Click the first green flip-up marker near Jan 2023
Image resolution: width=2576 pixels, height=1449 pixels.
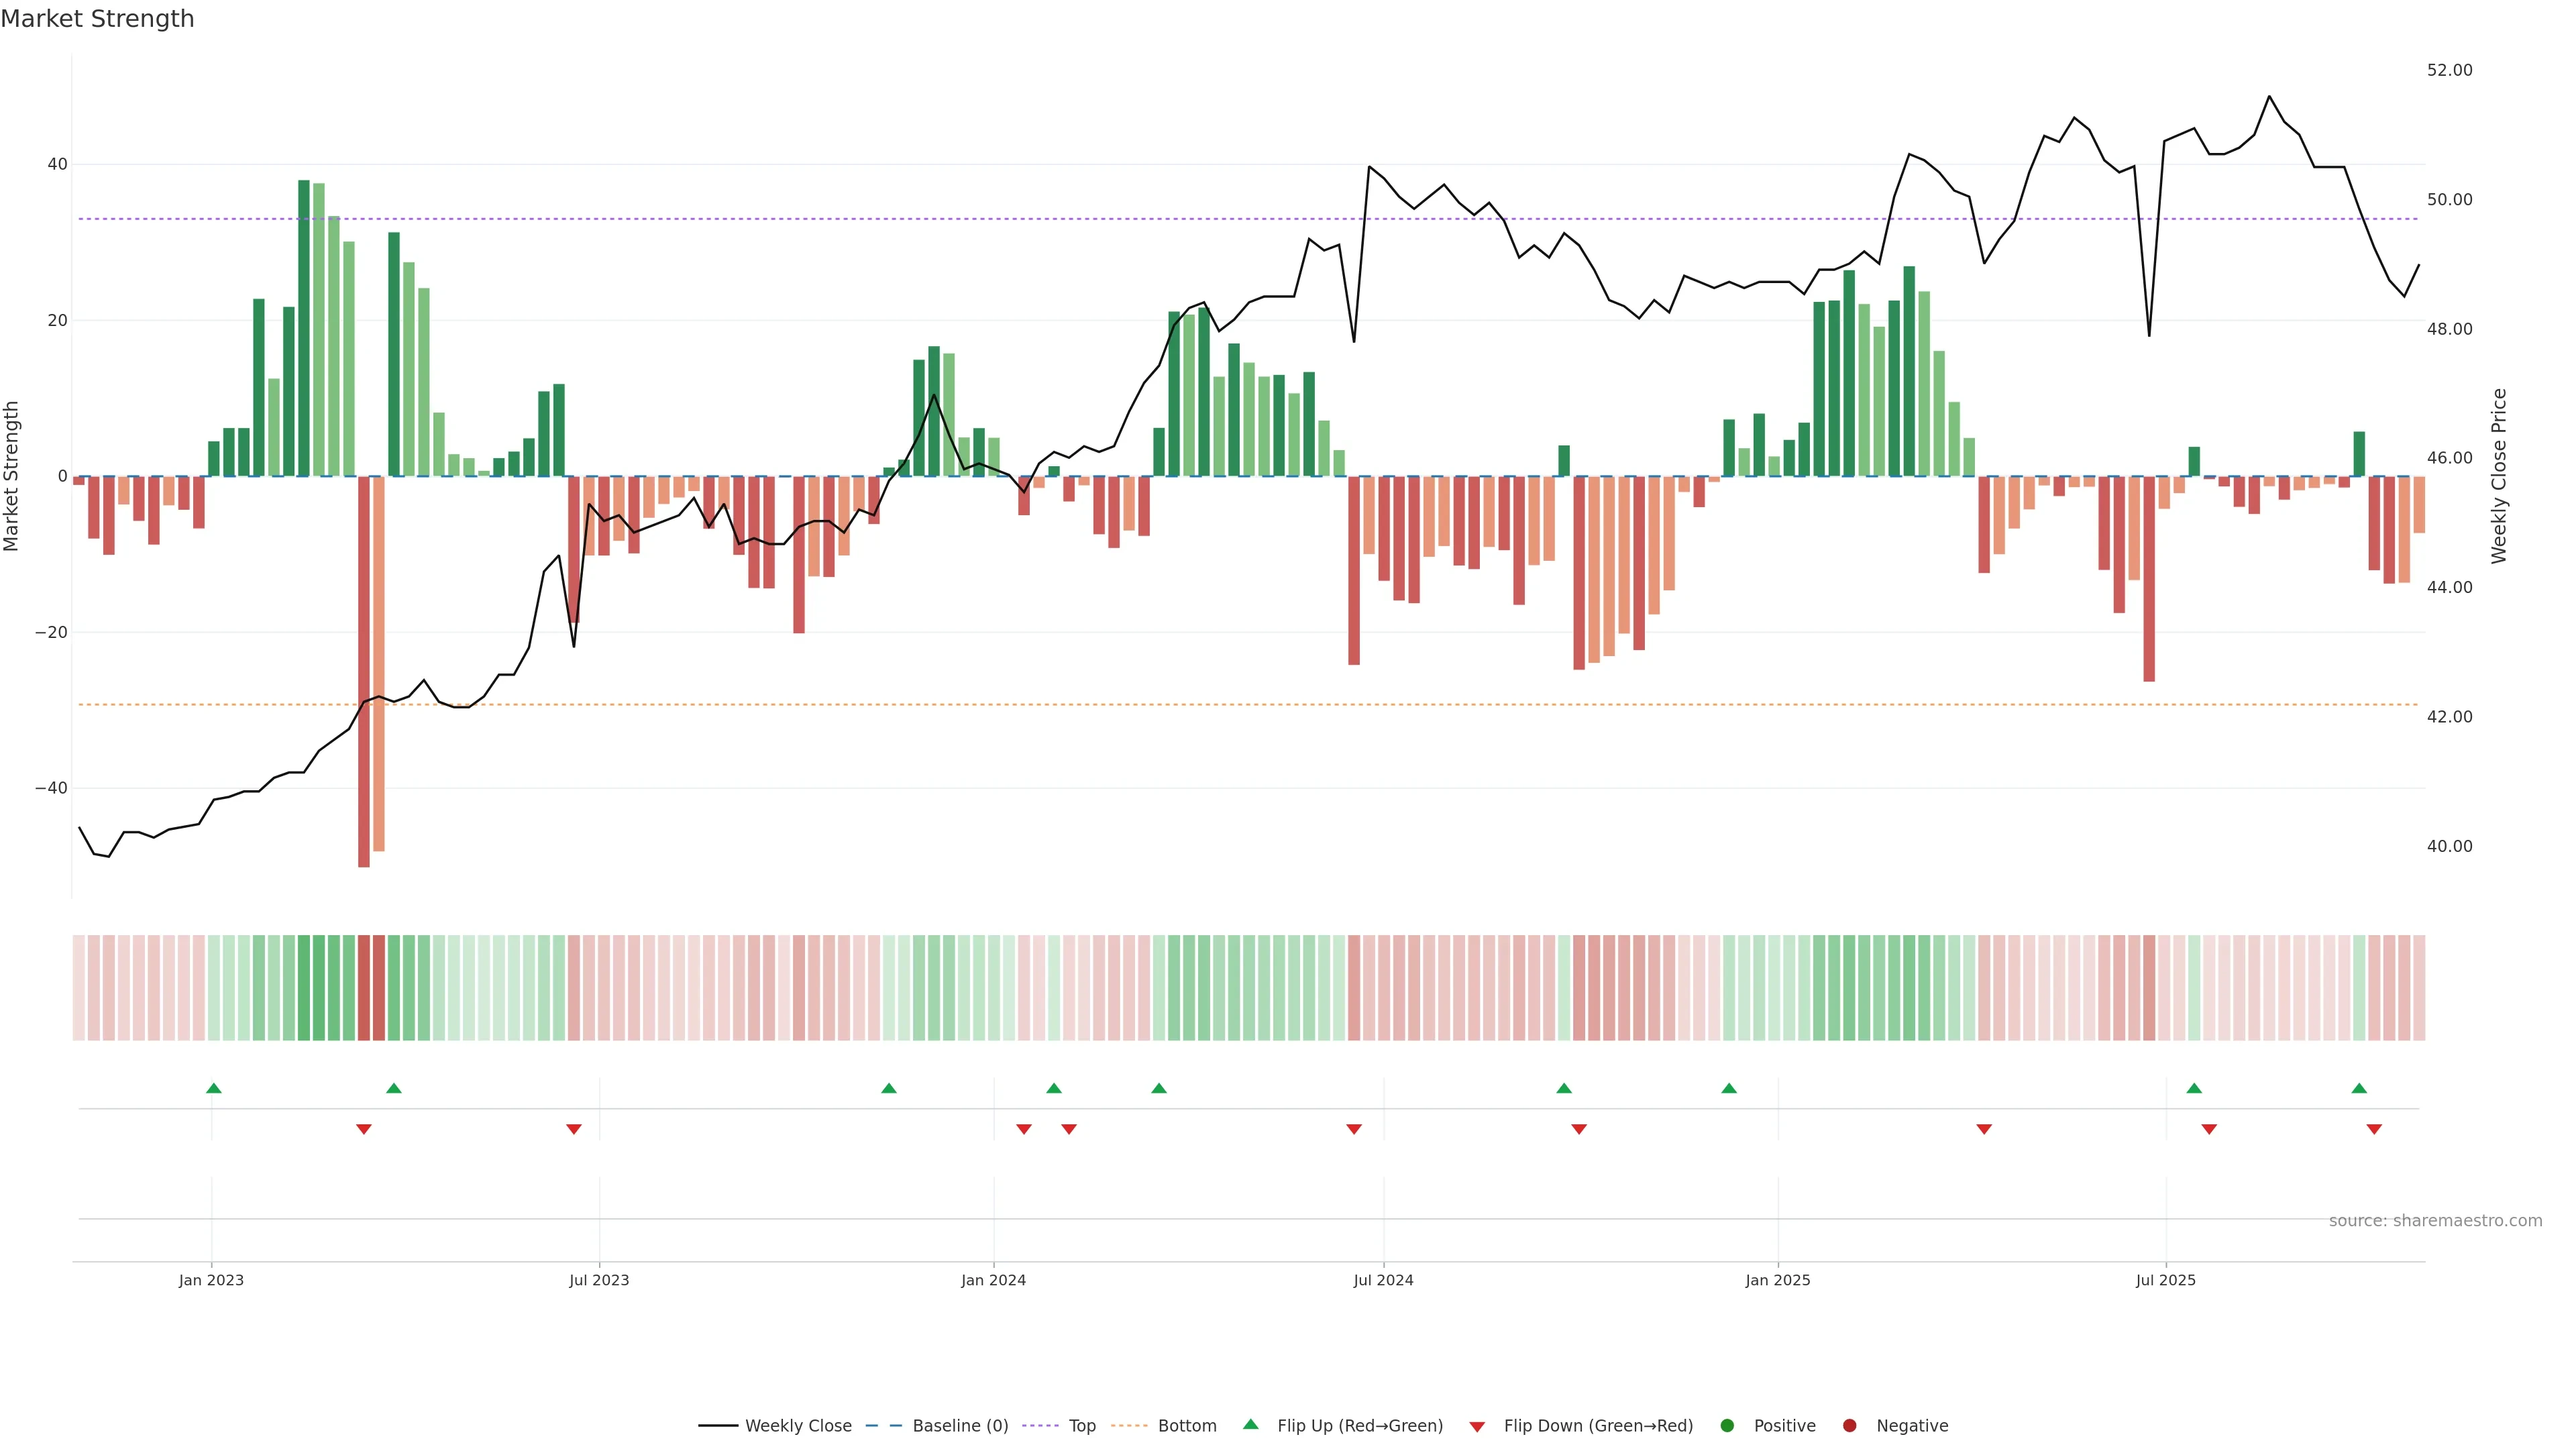[x=214, y=1088]
